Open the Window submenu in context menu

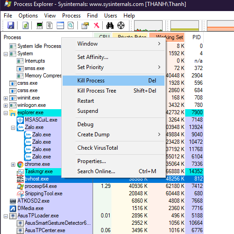click(113, 44)
